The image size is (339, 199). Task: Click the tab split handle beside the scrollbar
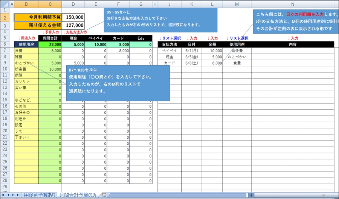pyautogui.click(x=247, y=195)
